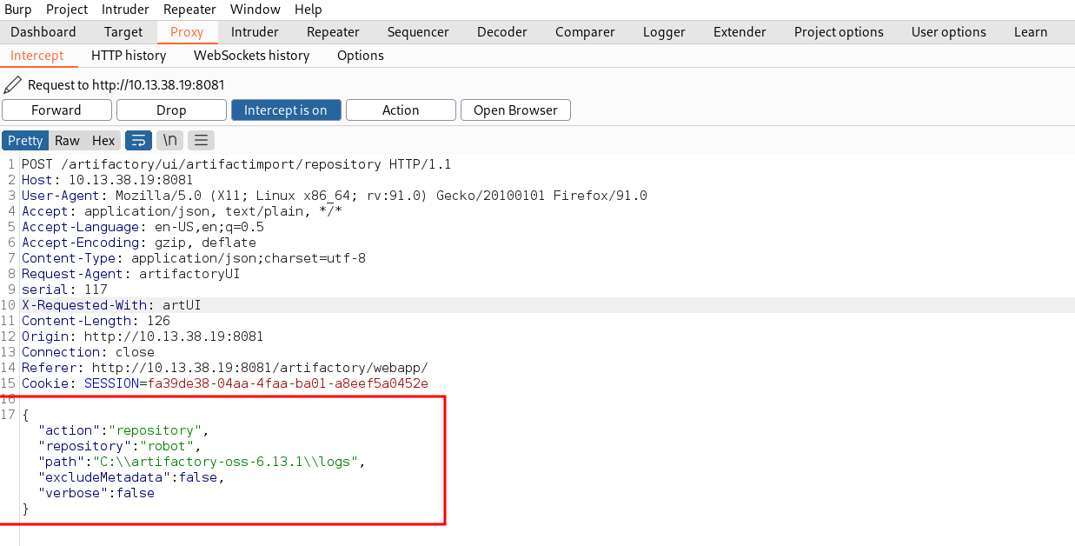Open the HTTP history sub-tab
1075x546 pixels.
point(129,56)
